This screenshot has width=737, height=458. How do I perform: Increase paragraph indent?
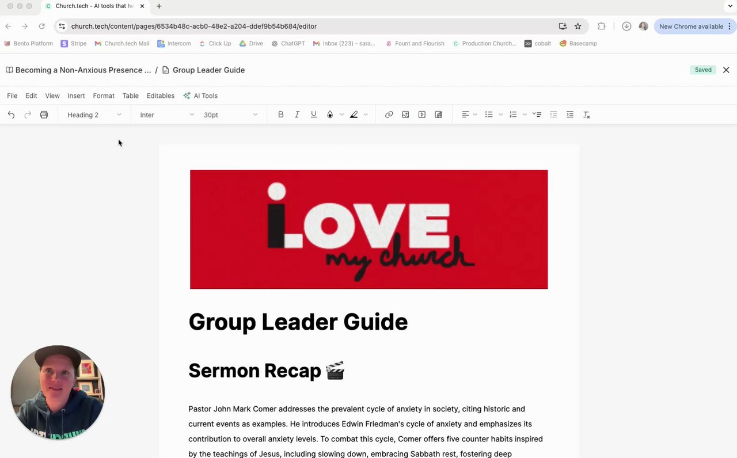(570, 114)
